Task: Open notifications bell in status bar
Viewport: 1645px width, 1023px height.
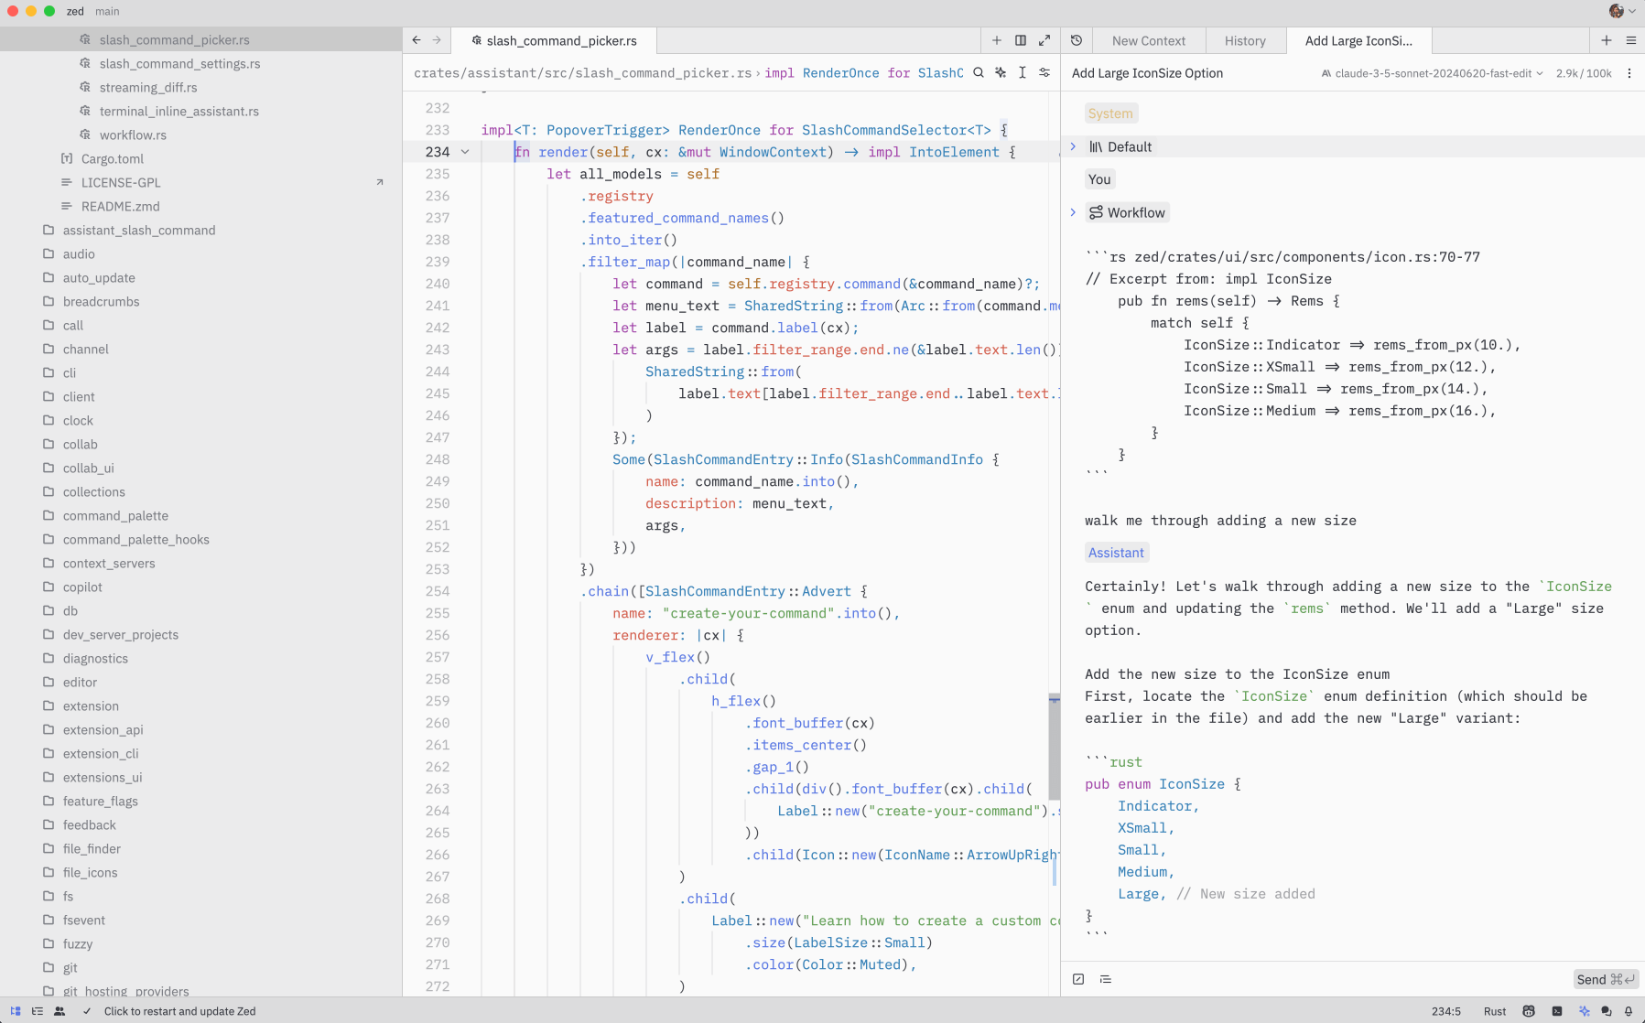Action: [1629, 1011]
